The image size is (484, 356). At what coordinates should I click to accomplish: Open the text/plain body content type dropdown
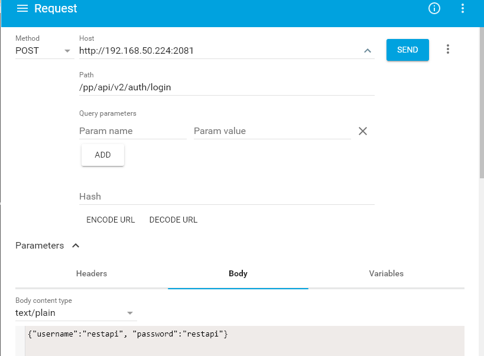[76, 313]
